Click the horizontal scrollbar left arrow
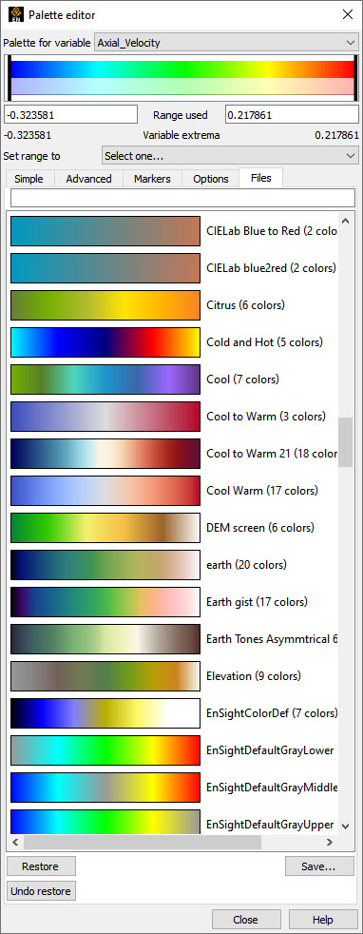Image resolution: width=363 pixels, height=934 pixels. pos(15,843)
